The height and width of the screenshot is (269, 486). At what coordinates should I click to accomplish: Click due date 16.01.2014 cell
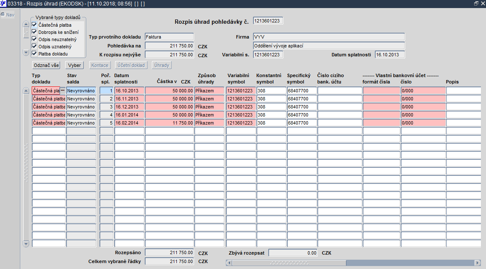[x=129, y=115]
